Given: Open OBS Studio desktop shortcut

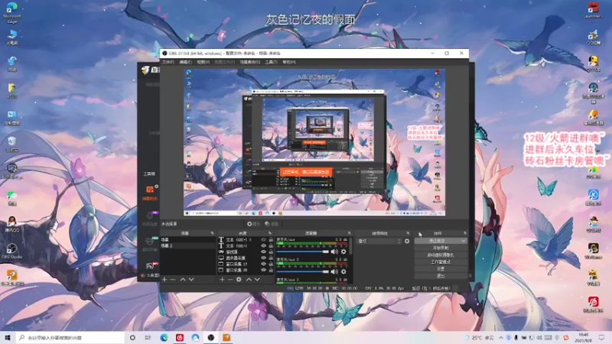Looking at the screenshot, I should coord(11,252).
